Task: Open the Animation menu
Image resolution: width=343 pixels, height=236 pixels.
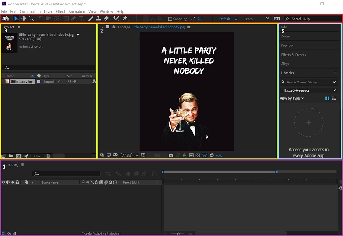Action: (x=76, y=11)
